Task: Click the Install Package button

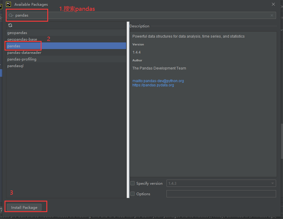Action: click(x=24, y=208)
